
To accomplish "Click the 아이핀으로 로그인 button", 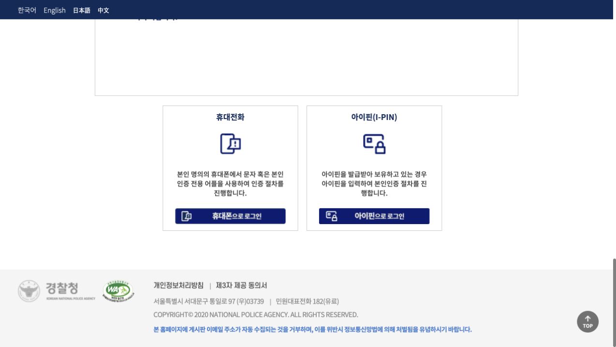I will click(x=374, y=216).
